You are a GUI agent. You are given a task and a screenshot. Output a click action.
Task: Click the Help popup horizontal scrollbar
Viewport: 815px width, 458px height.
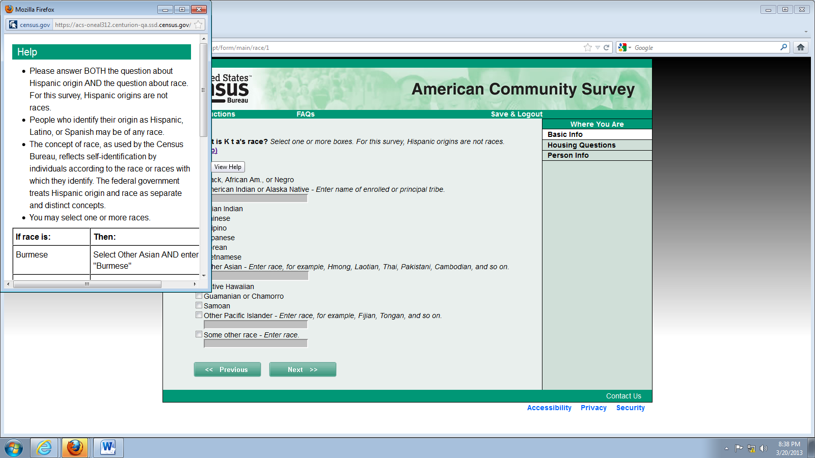(87, 284)
